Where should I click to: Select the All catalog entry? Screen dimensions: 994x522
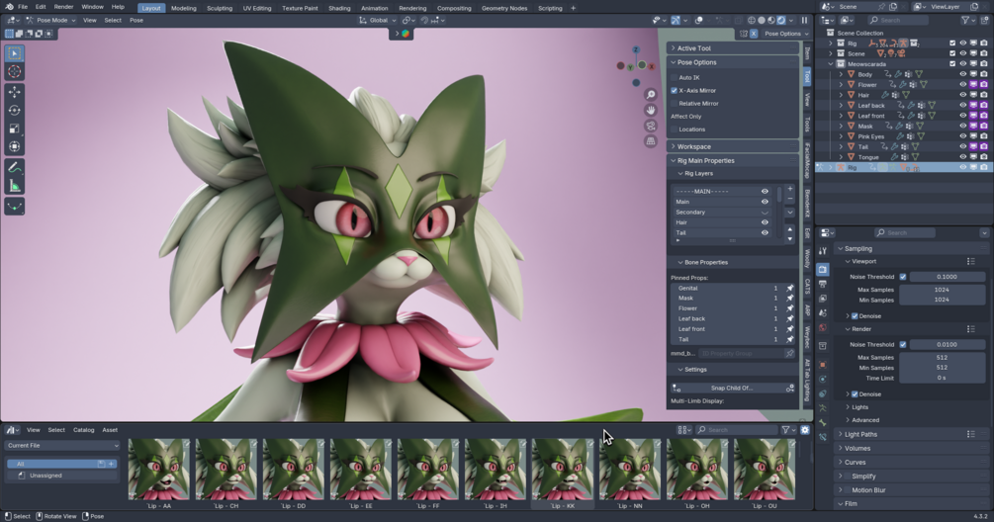click(62, 464)
